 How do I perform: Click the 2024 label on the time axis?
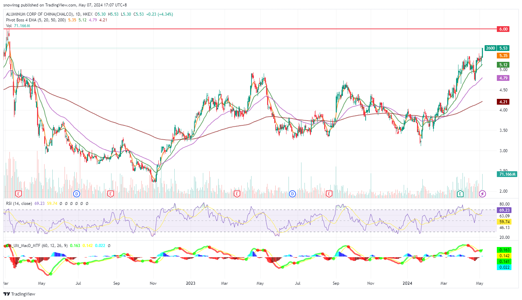[x=407, y=283]
